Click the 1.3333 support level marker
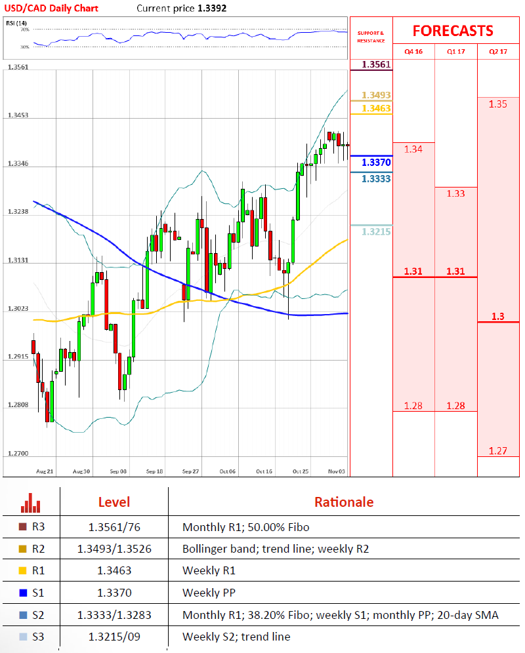Image resolution: width=525 pixels, height=653 pixels. click(376, 179)
